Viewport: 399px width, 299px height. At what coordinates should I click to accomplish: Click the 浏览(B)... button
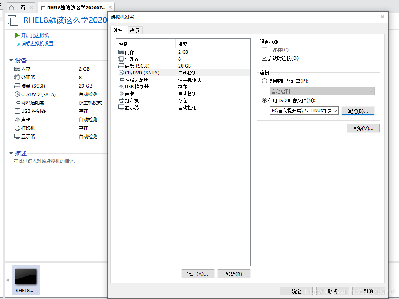(358, 111)
